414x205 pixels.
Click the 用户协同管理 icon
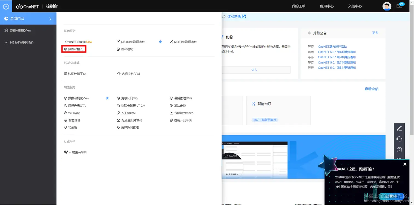coord(118,128)
